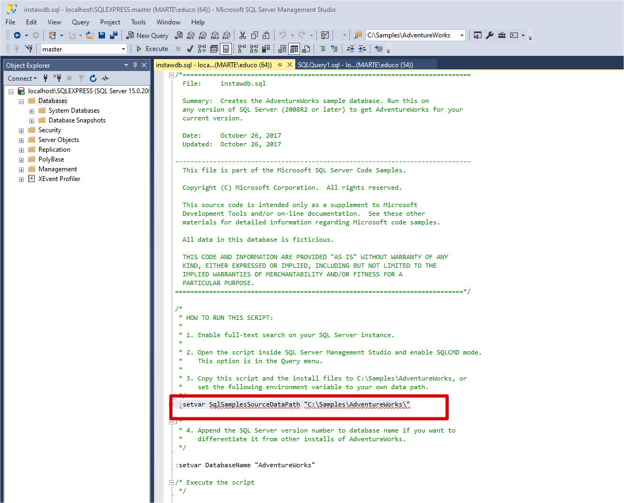Toggle Include Client Statistics
The width and height of the screenshot is (624, 503).
(266, 49)
